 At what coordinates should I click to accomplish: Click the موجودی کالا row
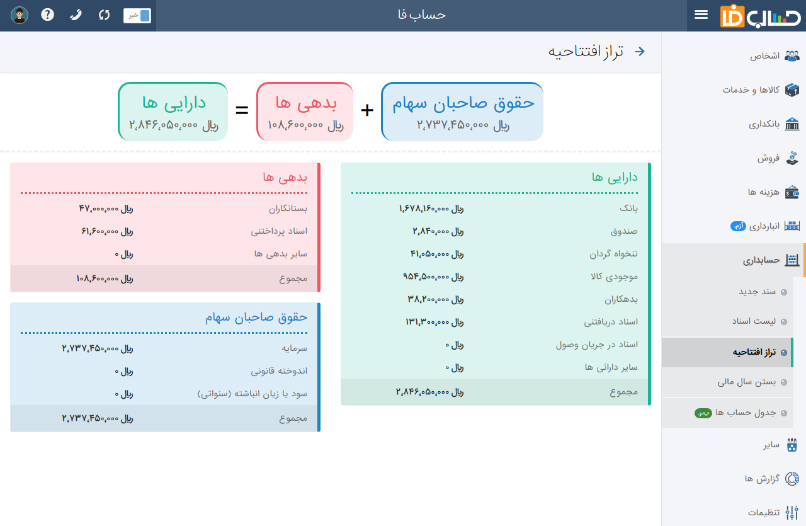pos(494,277)
